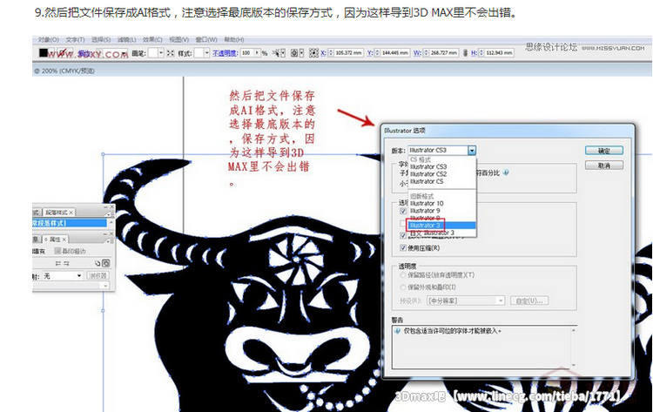Open the 效果(C) menu
Viewport: 653px width, 412px height.
(152, 39)
